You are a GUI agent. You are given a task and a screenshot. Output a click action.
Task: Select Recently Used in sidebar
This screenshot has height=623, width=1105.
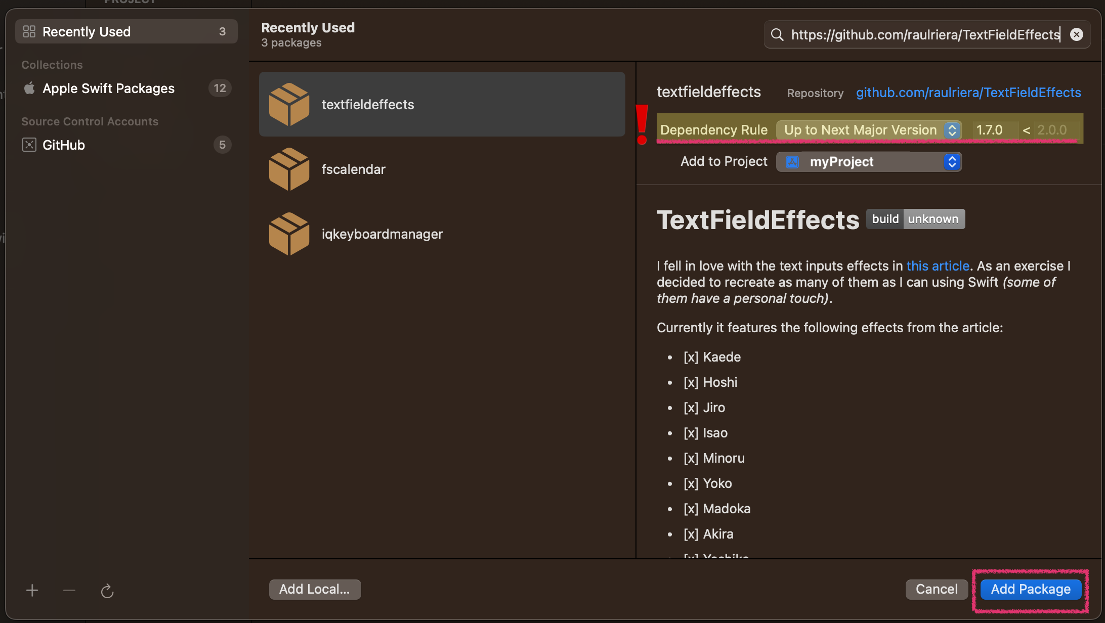pyautogui.click(x=126, y=31)
